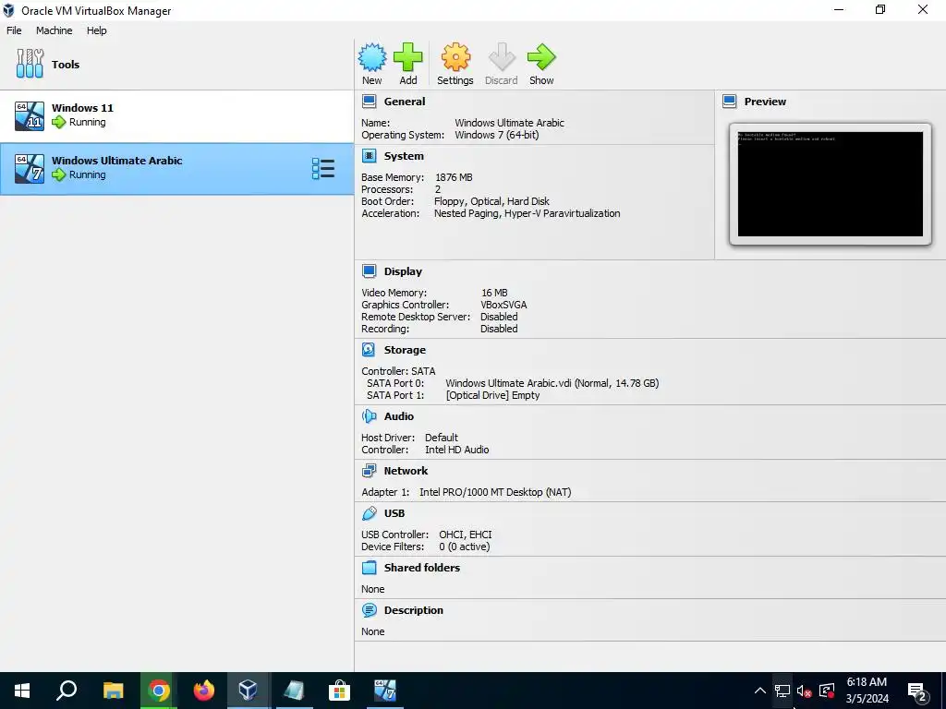Switch to Chrome in the taskbar
Screen dimensions: 946x709
tap(159, 691)
